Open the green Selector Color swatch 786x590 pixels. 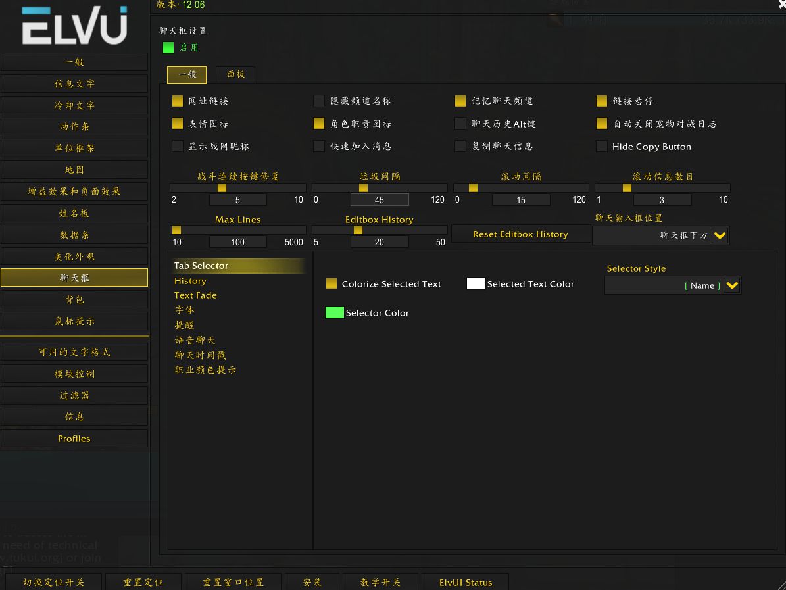click(334, 313)
